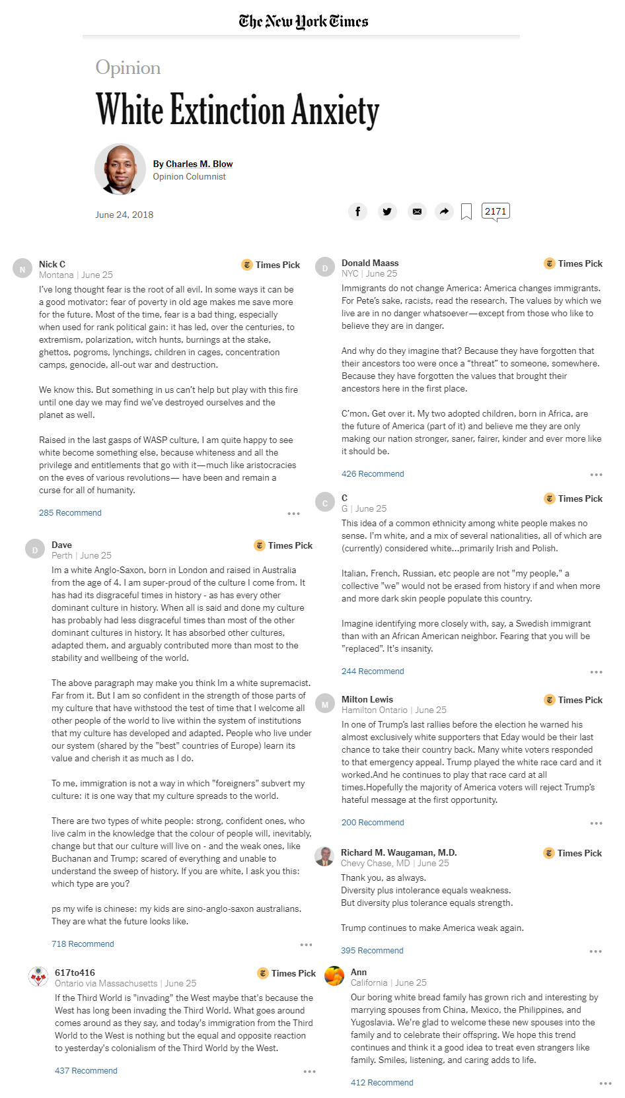This screenshot has width=625, height=1098.
Task: Open more options on Donald Maass's comment
Action: click(596, 475)
